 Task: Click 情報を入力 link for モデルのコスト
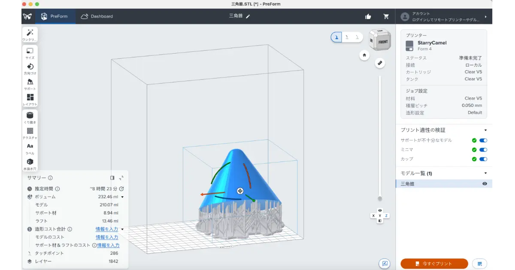pyautogui.click(x=107, y=237)
